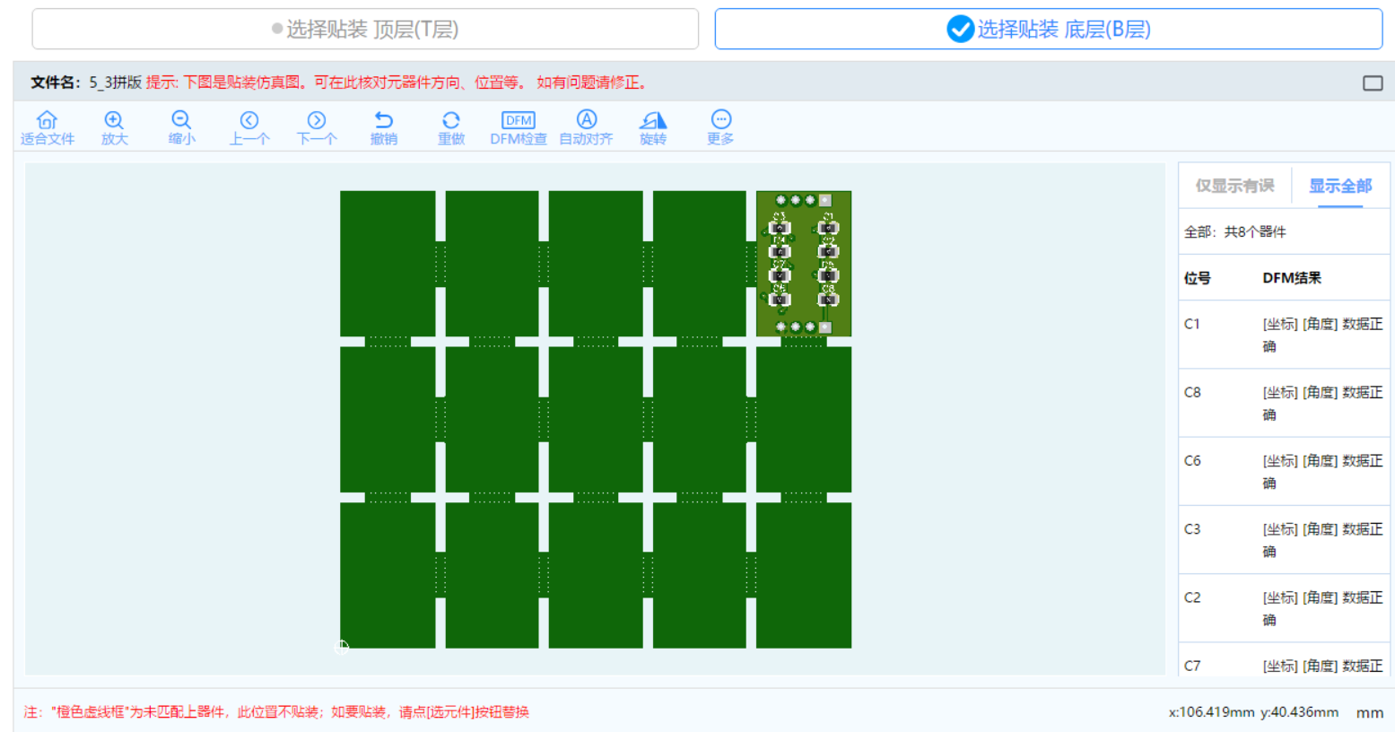Click the origin crosshair marker on the panel
1395x732 pixels.
click(x=342, y=647)
